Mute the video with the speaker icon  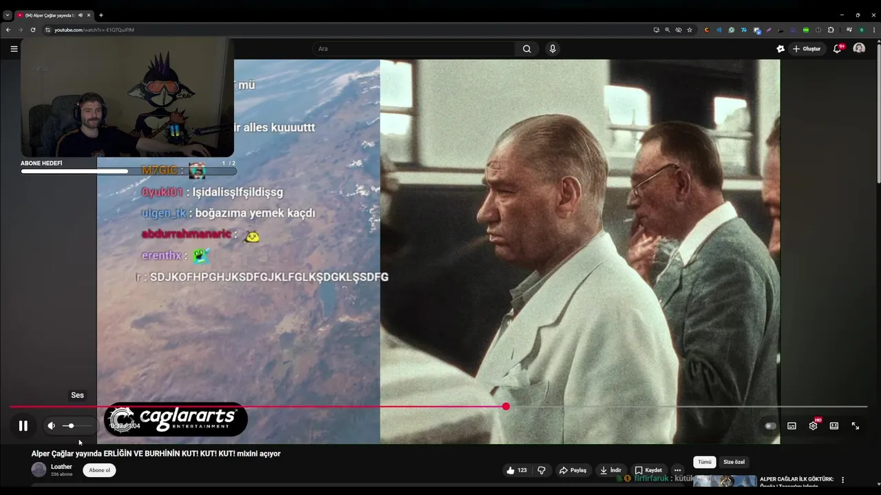(51, 426)
